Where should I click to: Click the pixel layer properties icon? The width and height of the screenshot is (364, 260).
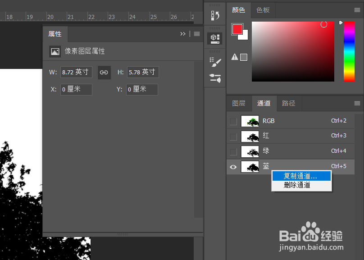click(x=55, y=51)
